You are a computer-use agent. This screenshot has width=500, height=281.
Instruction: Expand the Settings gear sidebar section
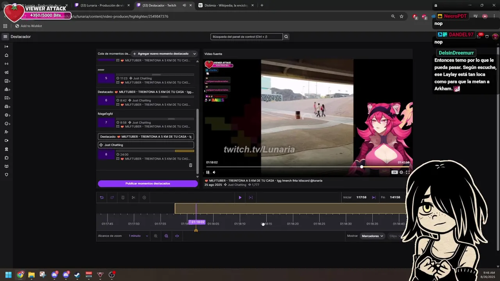pos(7,115)
